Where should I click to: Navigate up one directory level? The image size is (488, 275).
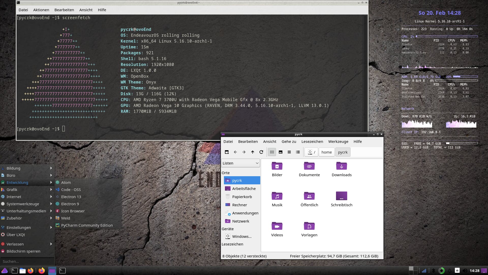point(253,152)
